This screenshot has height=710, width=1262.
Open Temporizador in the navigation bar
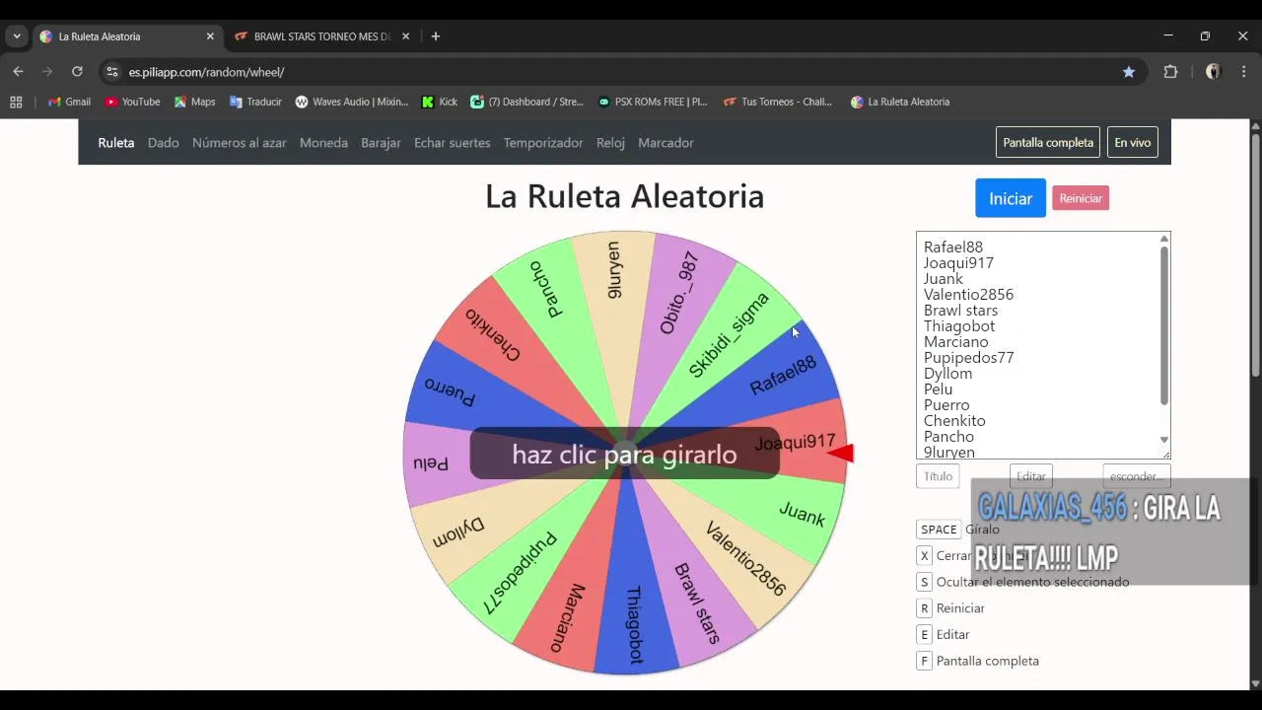(x=543, y=143)
